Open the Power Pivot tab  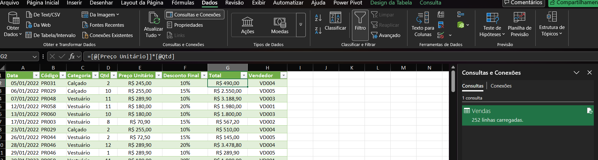click(x=348, y=3)
